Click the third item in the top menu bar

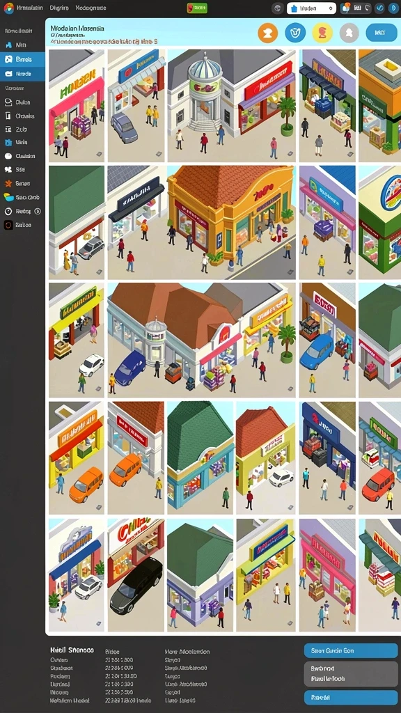(x=91, y=8)
